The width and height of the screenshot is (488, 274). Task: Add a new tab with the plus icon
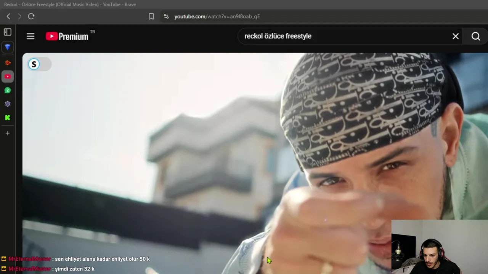(8, 133)
